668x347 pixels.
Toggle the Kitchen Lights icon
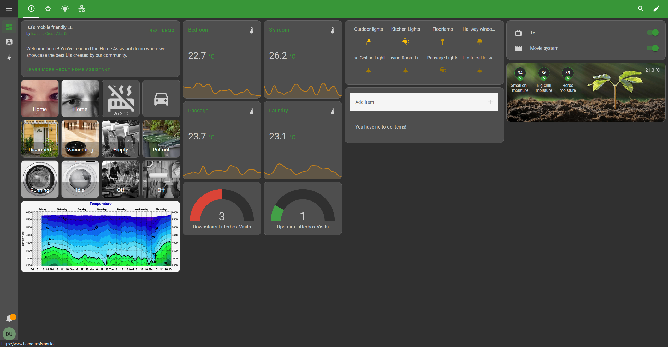(x=405, y=42)
